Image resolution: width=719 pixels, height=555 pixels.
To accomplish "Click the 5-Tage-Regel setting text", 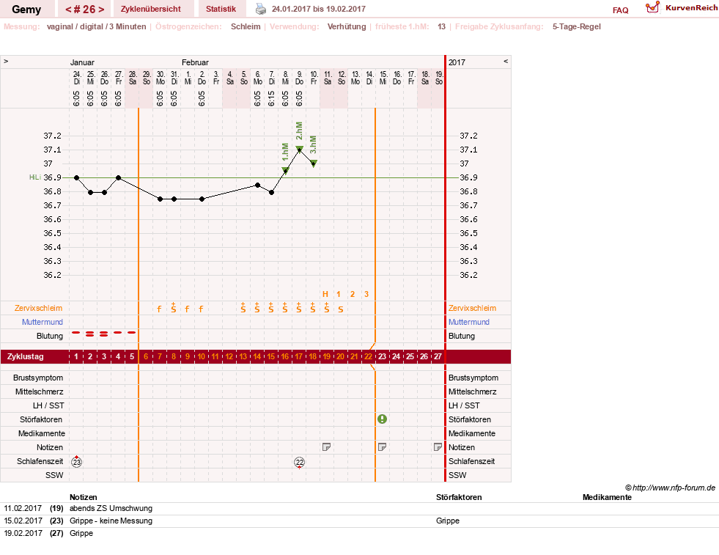I will coord(576,26).
